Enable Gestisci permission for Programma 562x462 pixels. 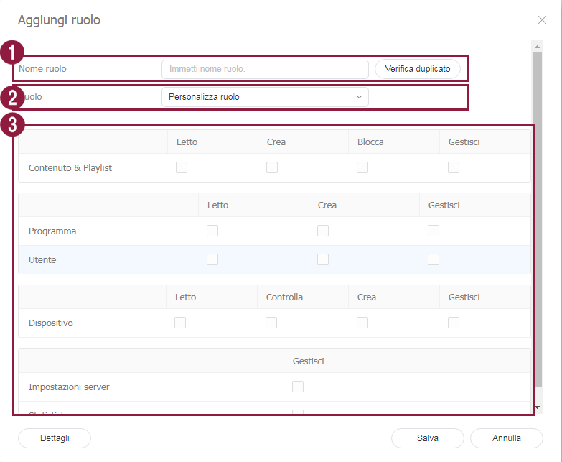[x=434, y=231]
